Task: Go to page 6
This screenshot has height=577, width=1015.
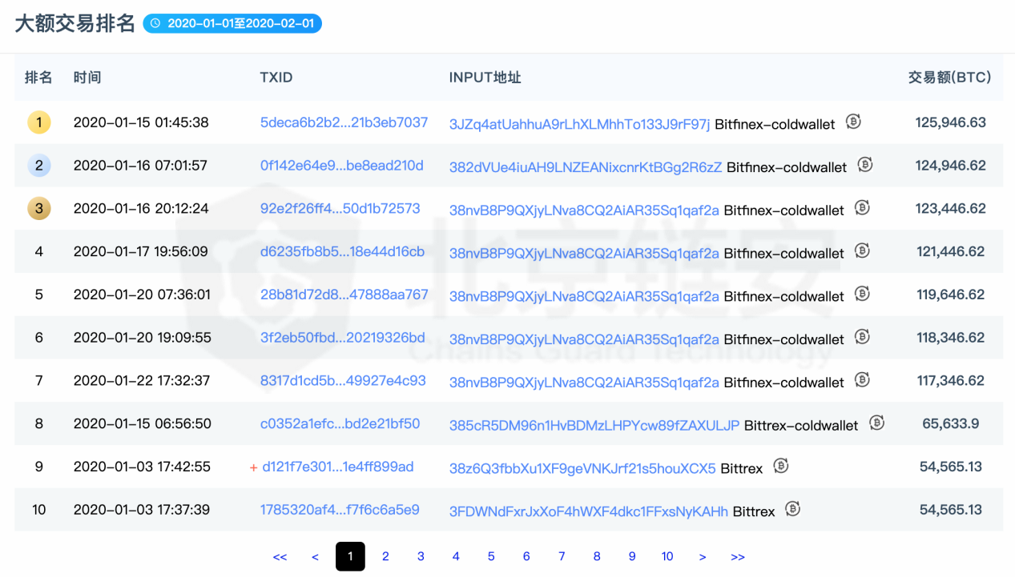Action: click(x=526, y=556)
